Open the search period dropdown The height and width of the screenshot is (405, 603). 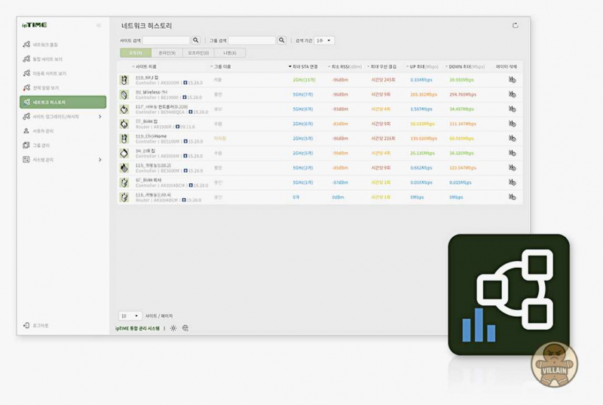coord(325,40)
